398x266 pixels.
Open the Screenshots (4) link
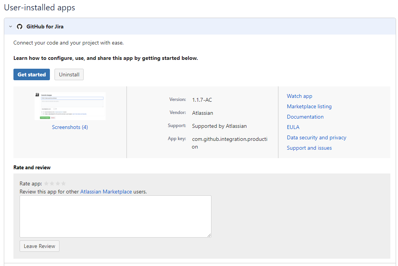coord(70,127)
